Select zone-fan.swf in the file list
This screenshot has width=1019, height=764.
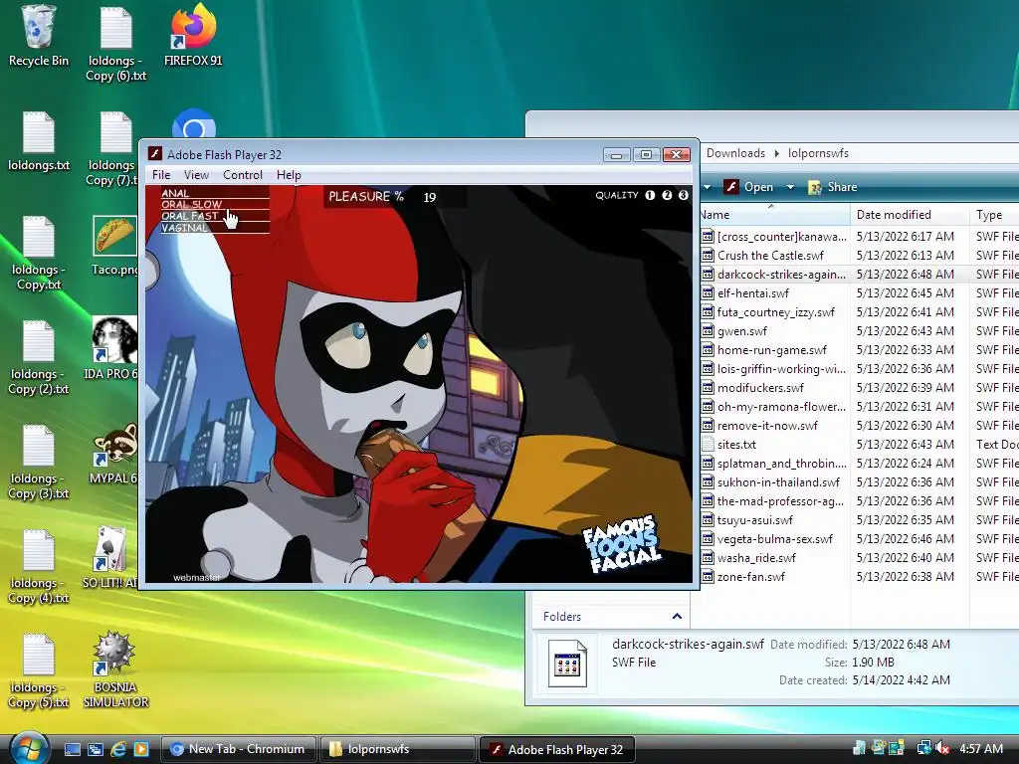tap(750, 576)
